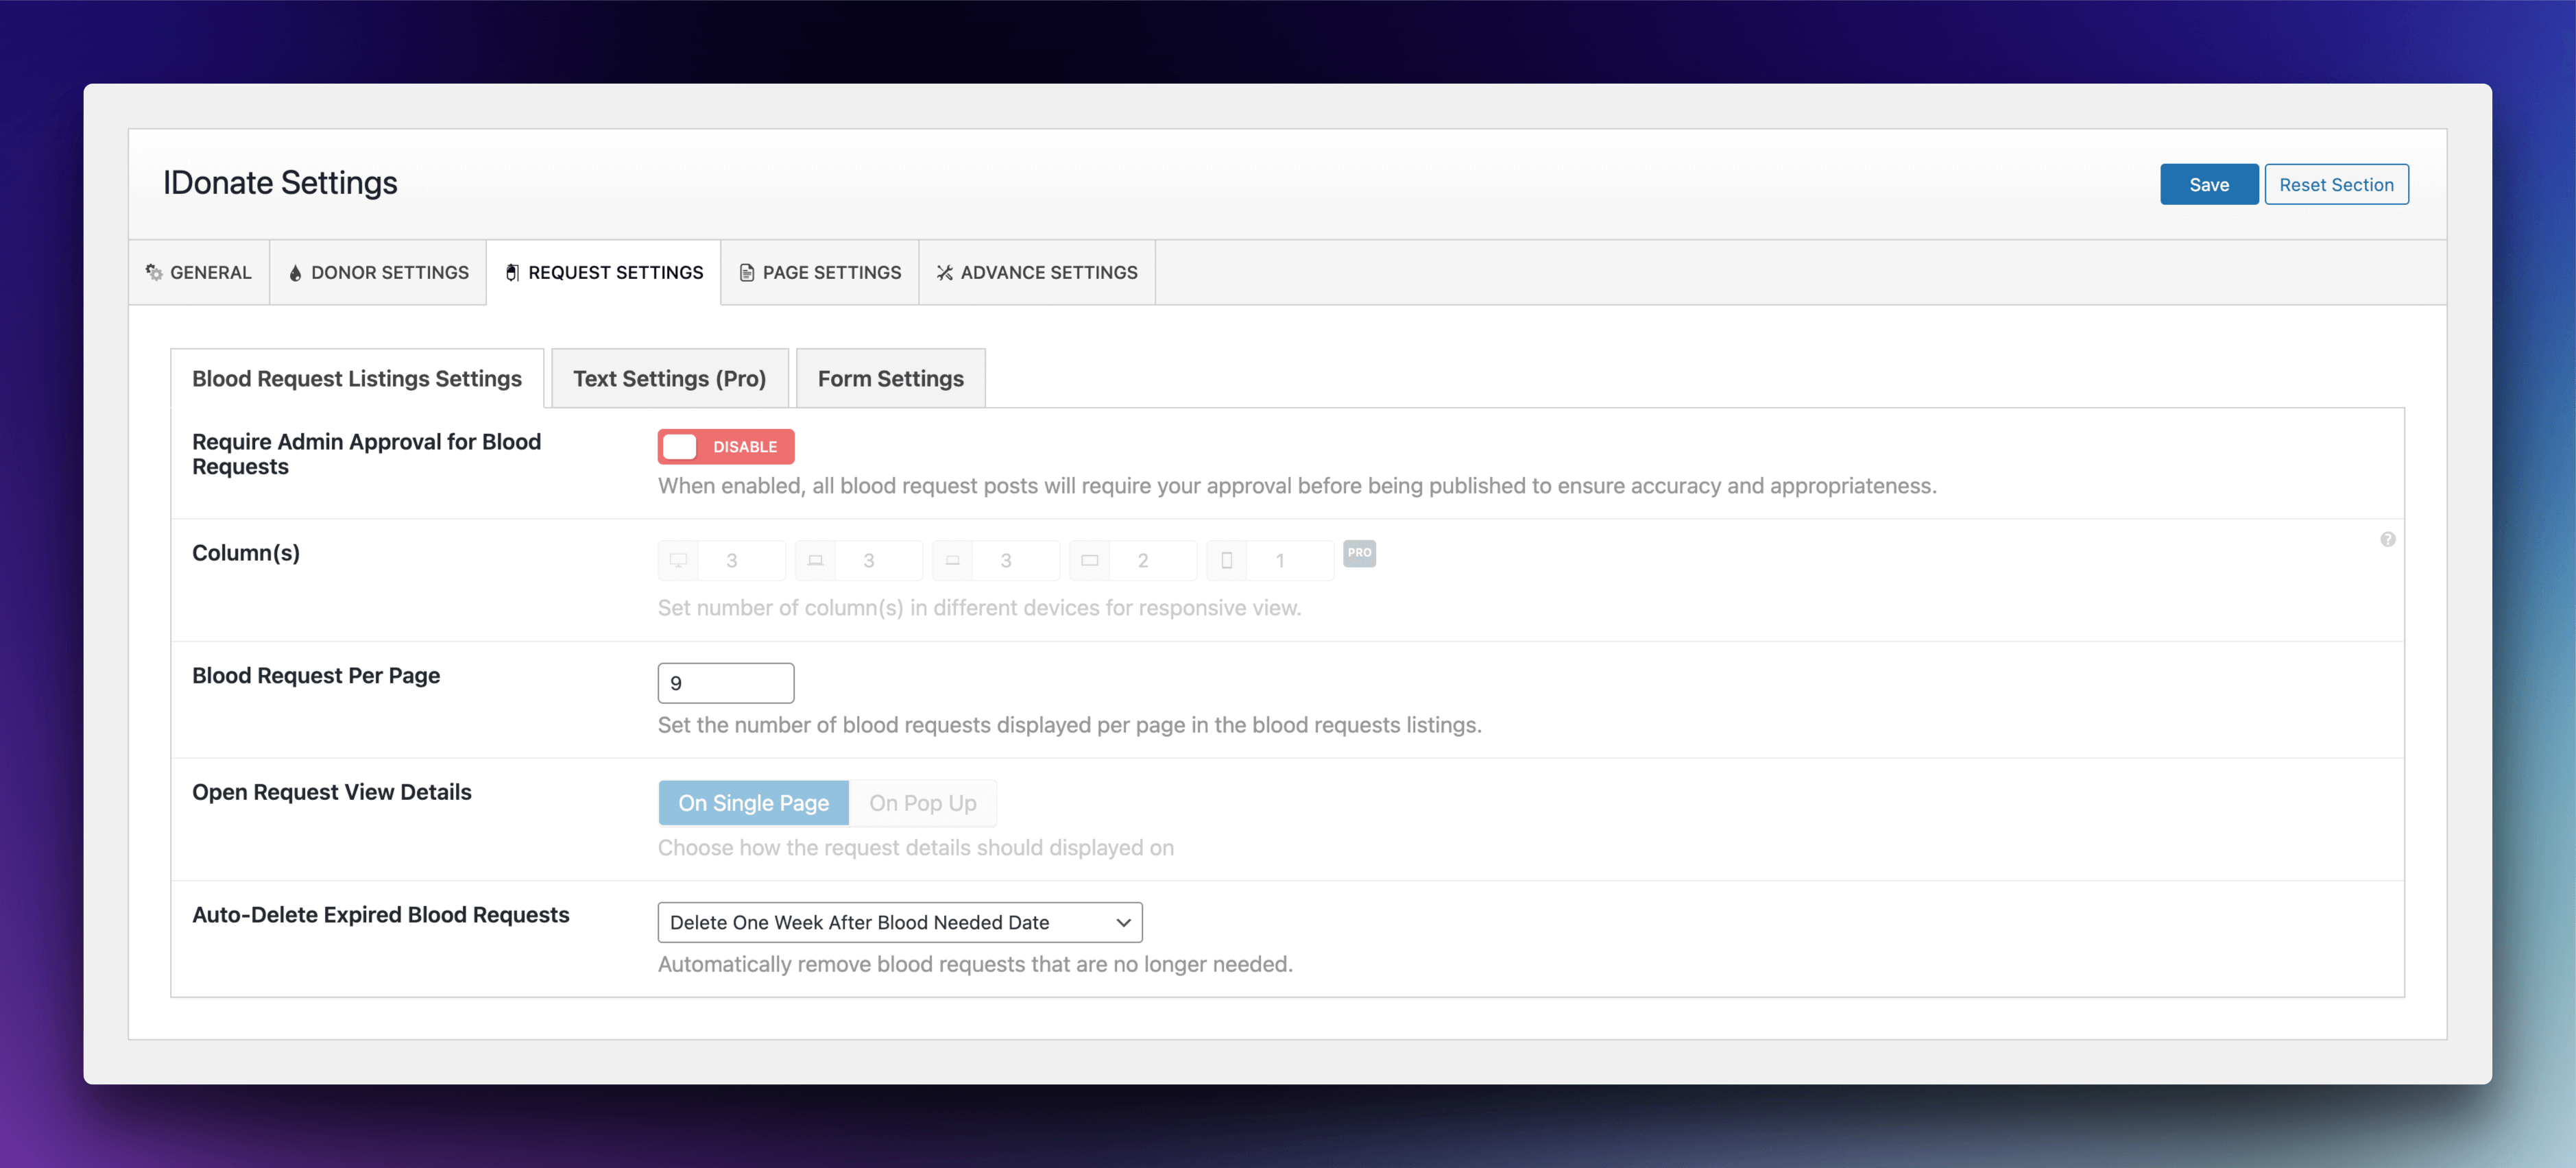Select On Pop Up option
This screenshot has width=2576, height=1168.
pos(922,803)
